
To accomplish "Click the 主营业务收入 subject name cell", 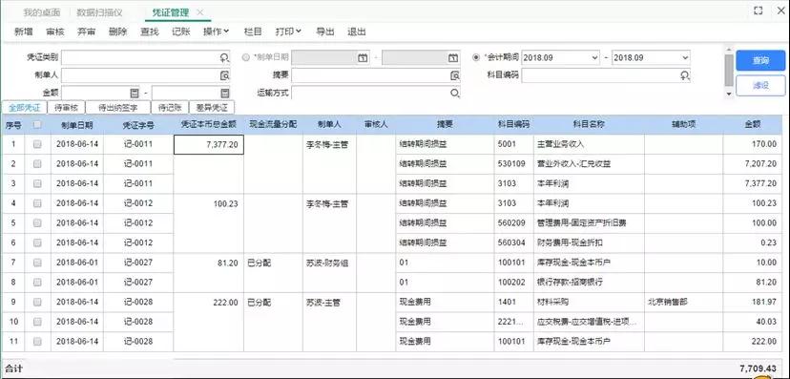I will (589, 144).
